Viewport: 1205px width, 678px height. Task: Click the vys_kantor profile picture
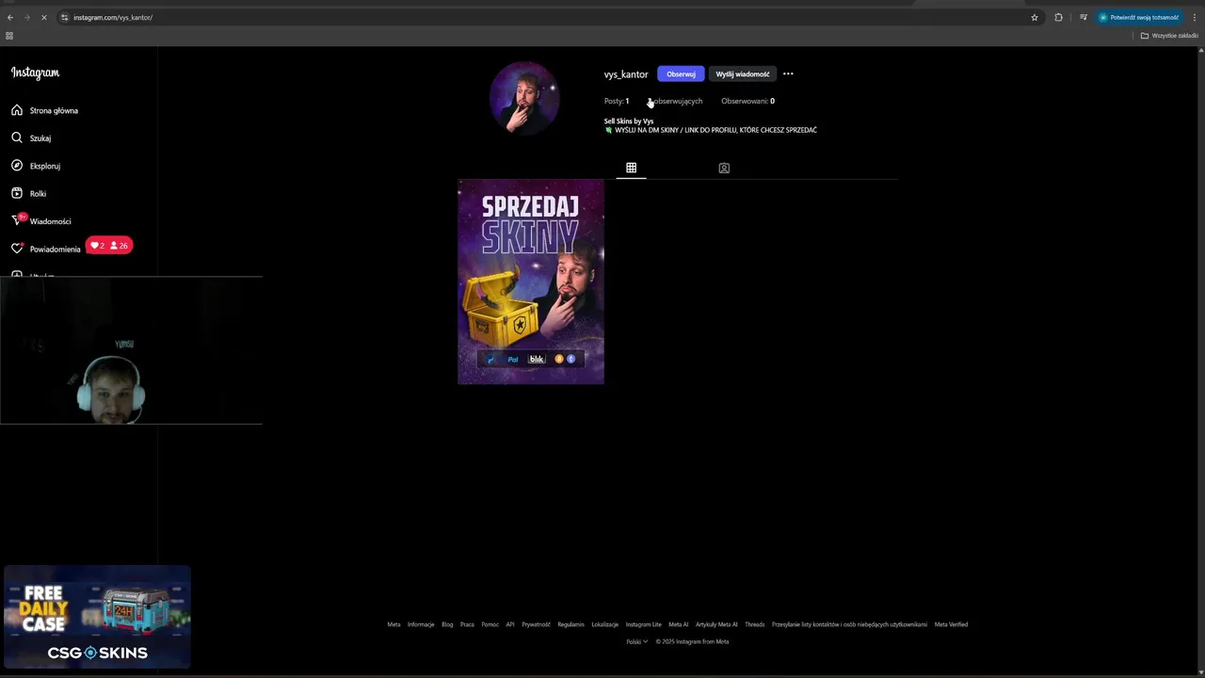pos(524,98)
